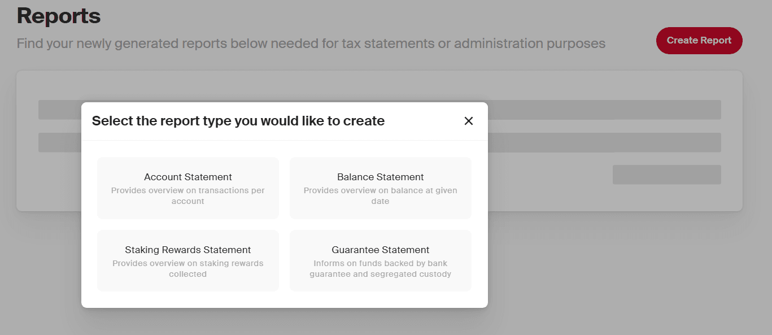Click the 'Guarantee Statement' title text

pyautogui.click(x=380, y=250)
